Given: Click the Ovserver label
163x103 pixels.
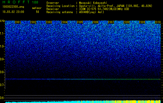Looking at the screenshot, I should click(53, 3).
